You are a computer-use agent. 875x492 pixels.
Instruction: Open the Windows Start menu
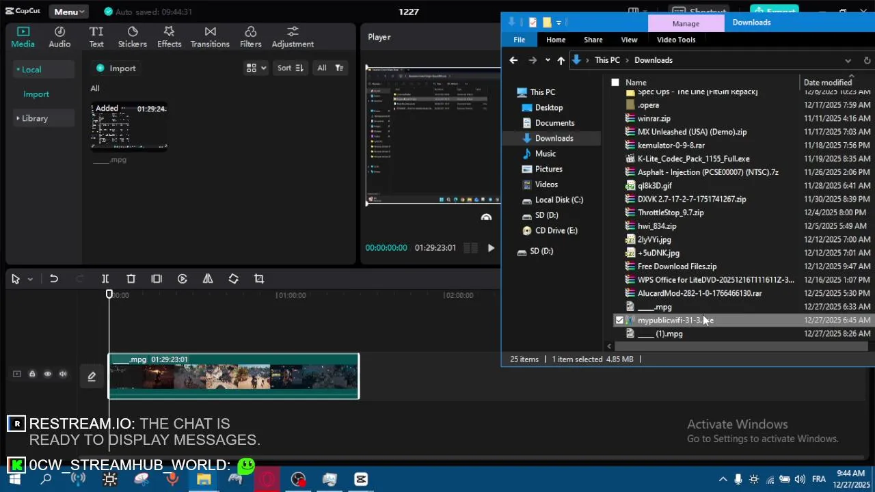[x=14, y=479]
